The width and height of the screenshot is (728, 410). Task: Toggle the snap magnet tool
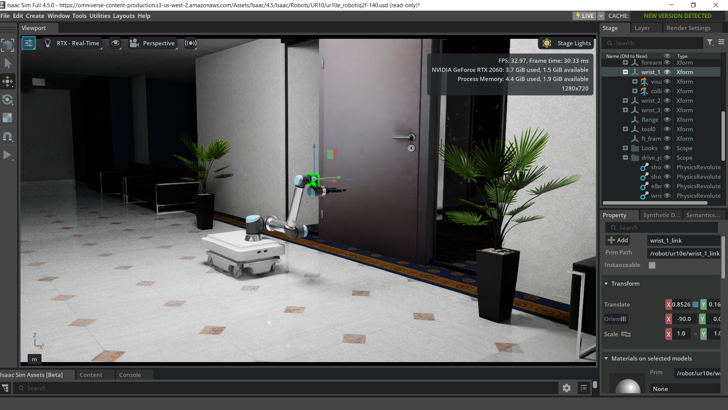pyautogui.click(x=8, y=136)
